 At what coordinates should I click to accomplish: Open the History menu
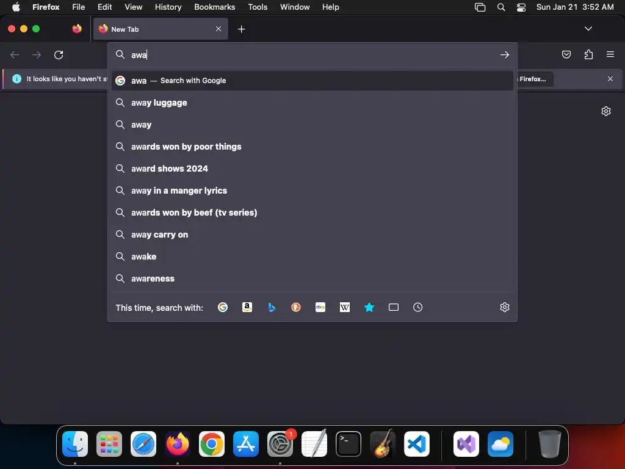click(168, 7)
